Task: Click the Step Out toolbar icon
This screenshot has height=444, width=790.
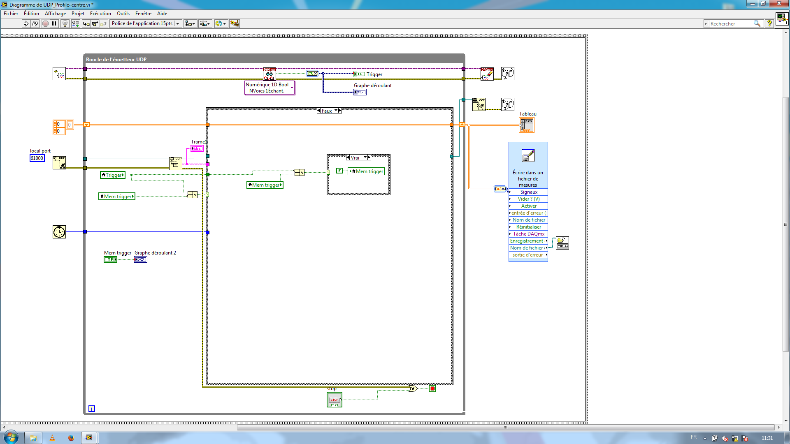Action: click(x=103, y=24)
